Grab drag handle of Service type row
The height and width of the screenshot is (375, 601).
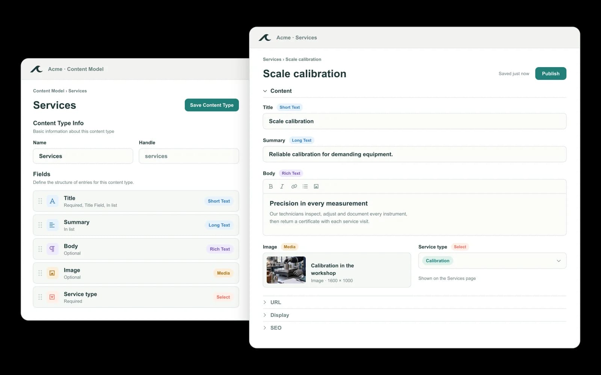click(x=40, y=297)
